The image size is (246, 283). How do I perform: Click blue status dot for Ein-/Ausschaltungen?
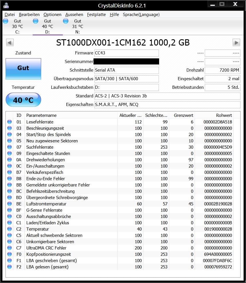pos(9,166)
